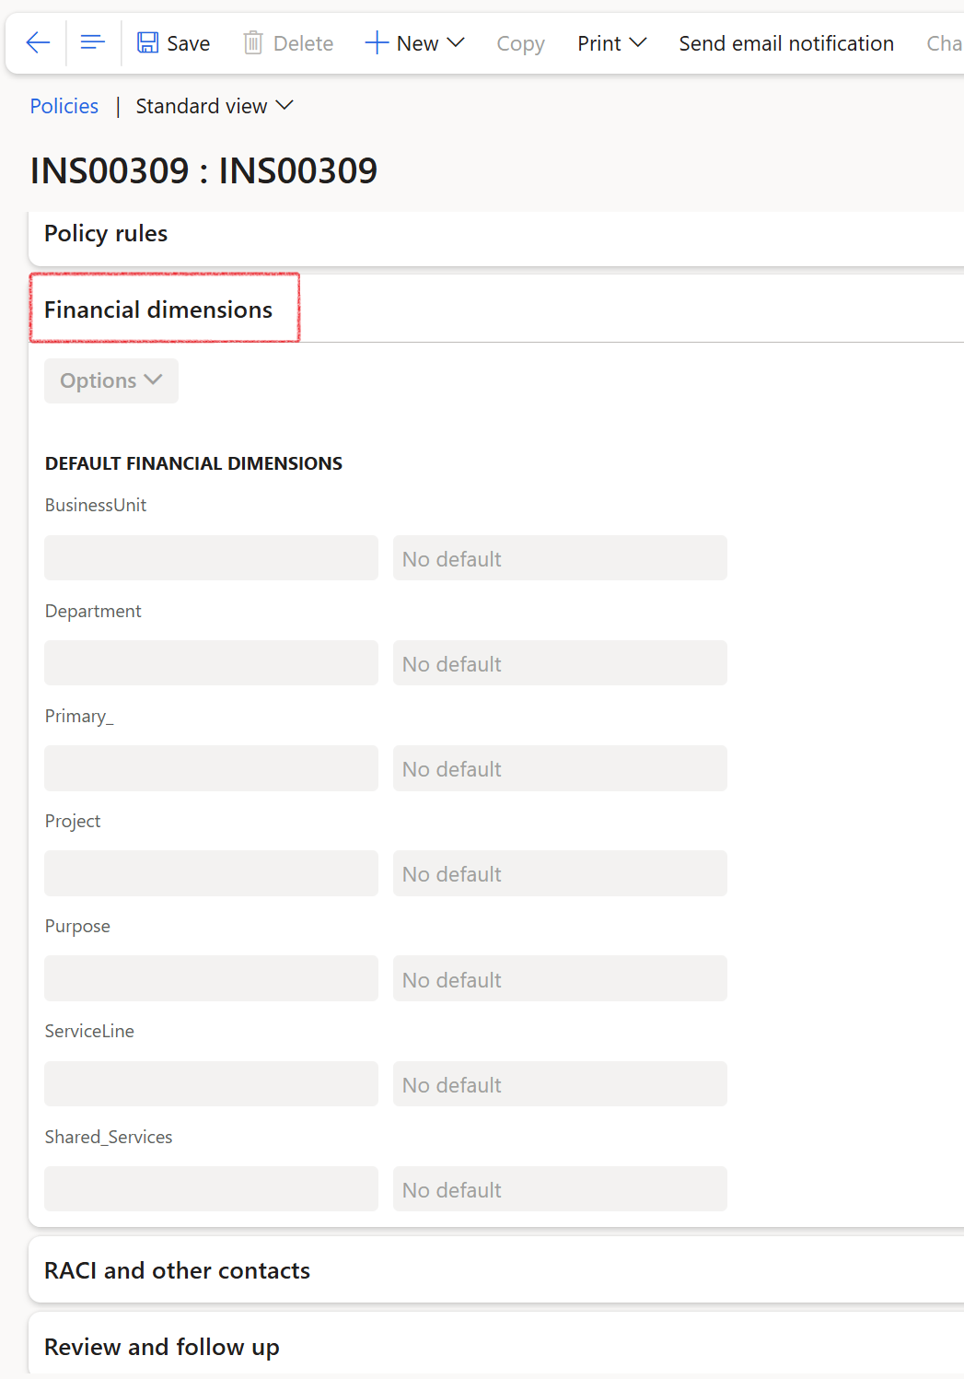Save the policy record
964x1379 pixels.
[x=174, y=43]
